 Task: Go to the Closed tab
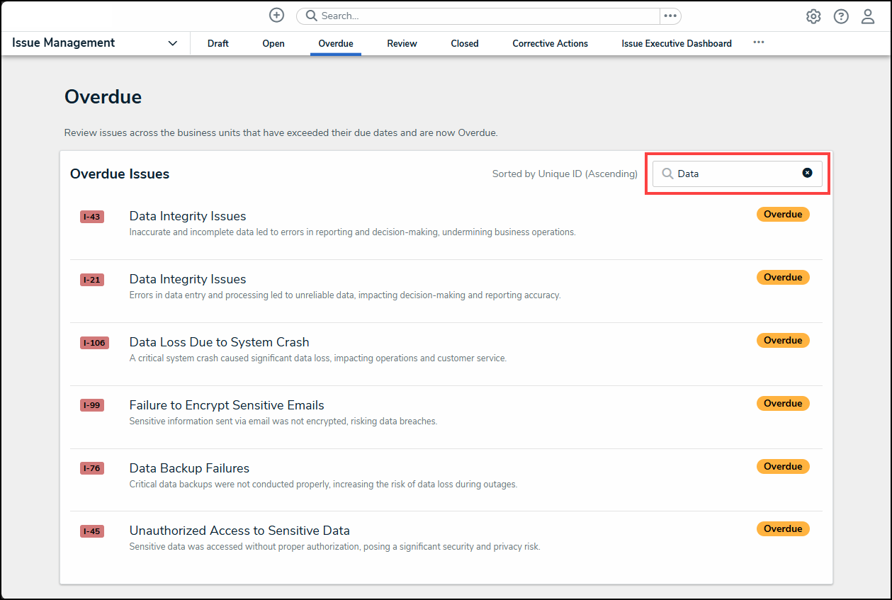(x=465, y=43)
